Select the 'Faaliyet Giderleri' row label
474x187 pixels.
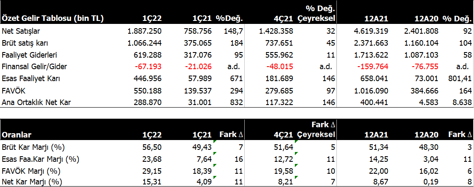[x=29, y=55]
